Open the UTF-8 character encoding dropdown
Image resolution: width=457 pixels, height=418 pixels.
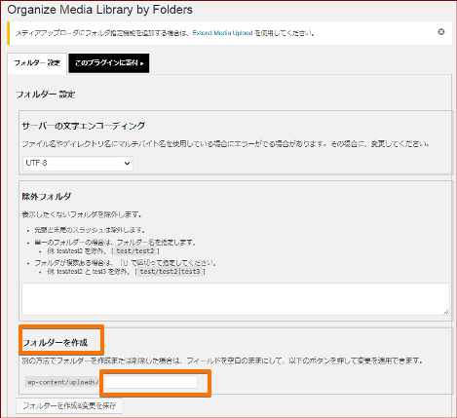(x=78, y=163)
